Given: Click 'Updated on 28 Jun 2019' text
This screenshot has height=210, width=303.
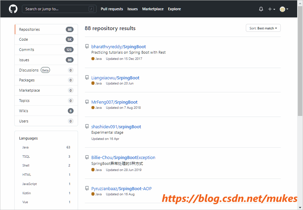Looking at the screenshot, I should click(124, 170).
